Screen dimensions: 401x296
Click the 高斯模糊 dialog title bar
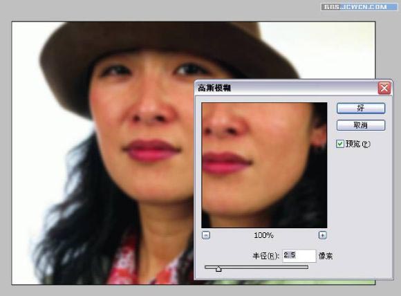286,89
